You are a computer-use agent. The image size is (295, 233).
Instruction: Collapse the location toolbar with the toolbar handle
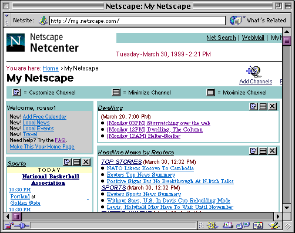pyautogui.click(x=6, y=20)
